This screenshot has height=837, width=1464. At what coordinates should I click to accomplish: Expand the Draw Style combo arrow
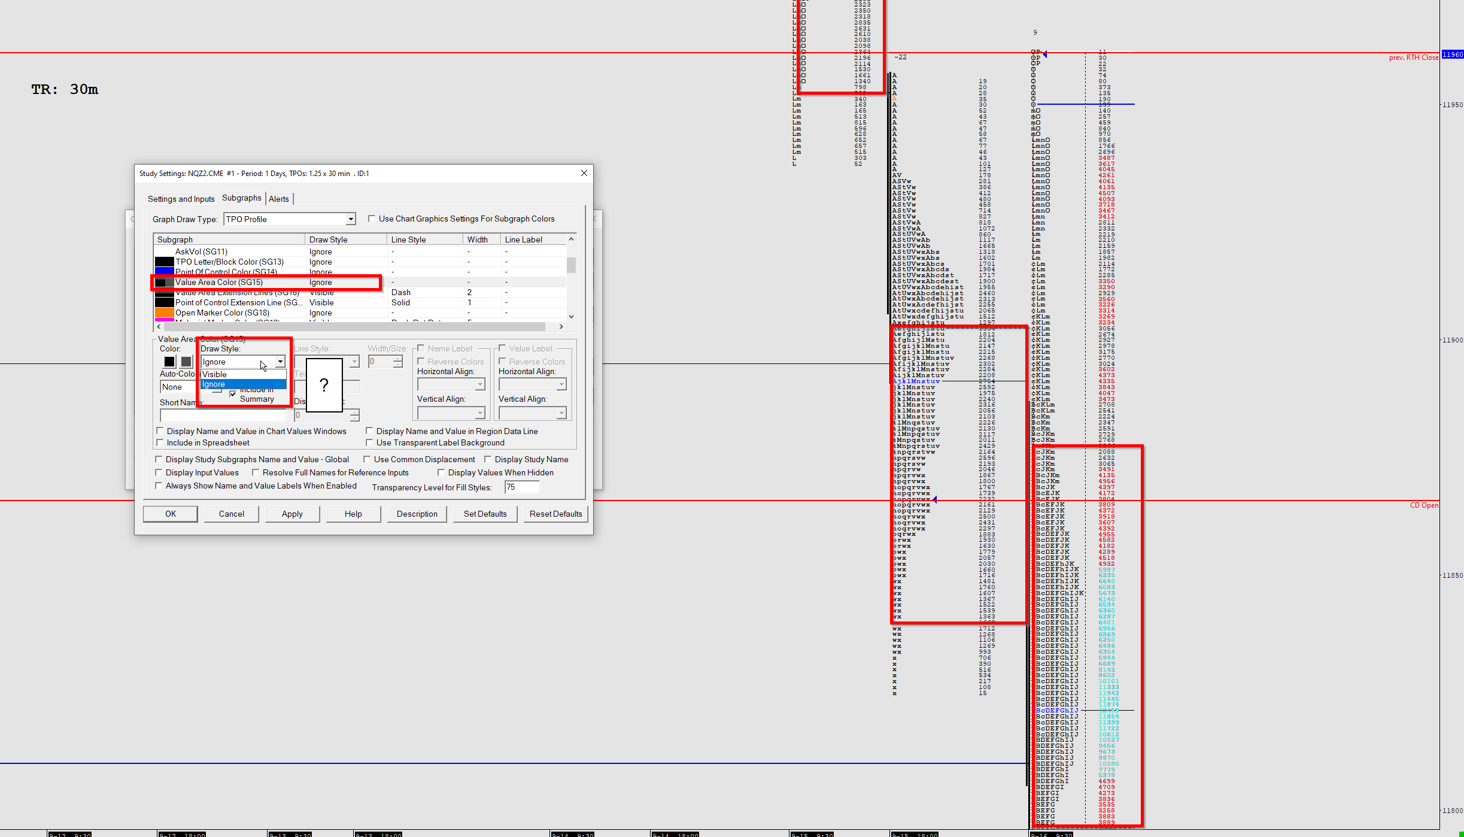(280, 362)
